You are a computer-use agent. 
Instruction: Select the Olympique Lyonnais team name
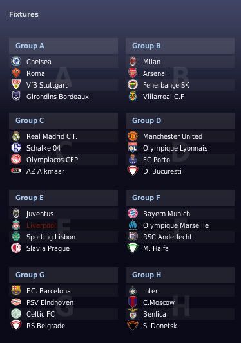pos(175,148)
